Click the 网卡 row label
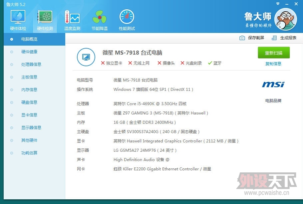Screen dimensions: 303x204 pos(81,169)
